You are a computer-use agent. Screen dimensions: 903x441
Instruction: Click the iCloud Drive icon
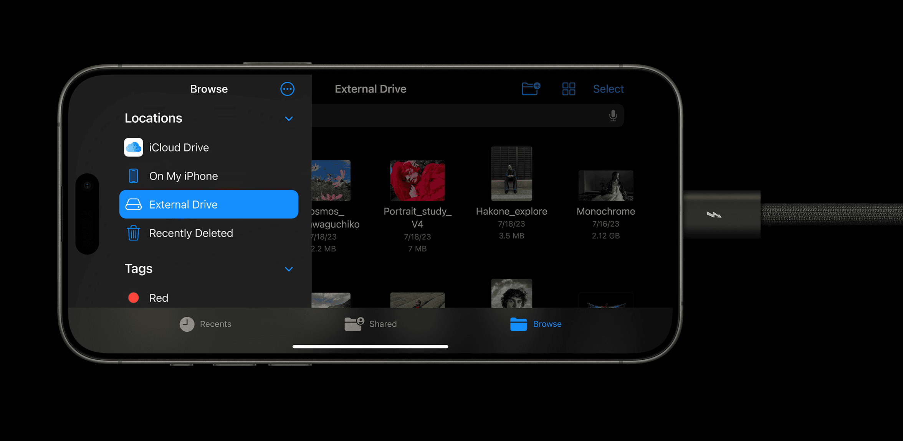(x=132, y=147)
